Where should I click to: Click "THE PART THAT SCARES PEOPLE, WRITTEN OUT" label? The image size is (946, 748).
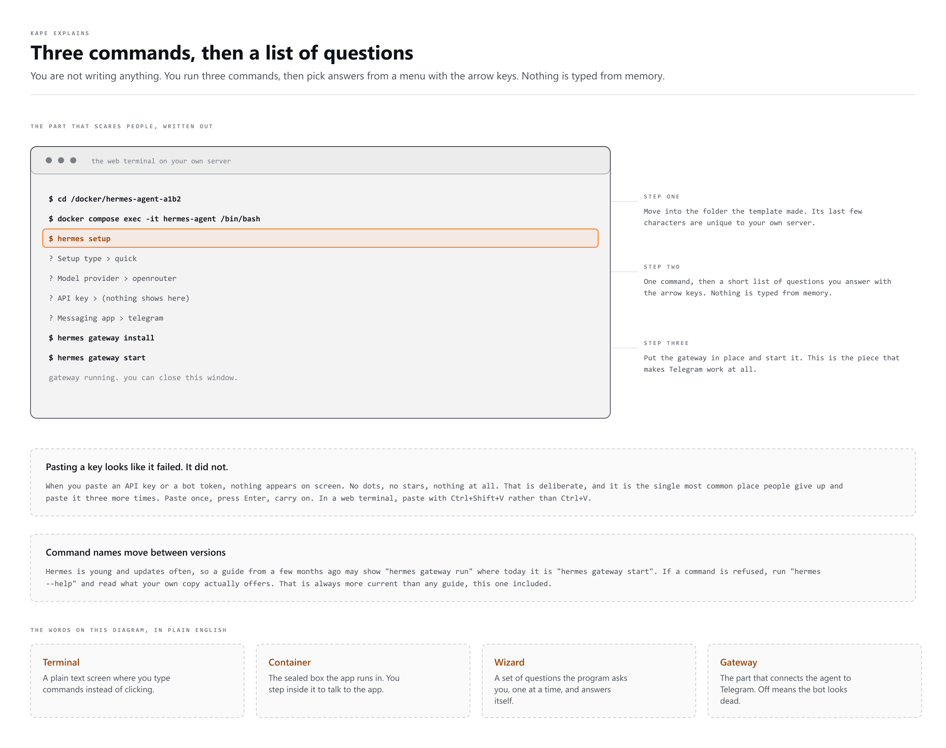[121, 127]
